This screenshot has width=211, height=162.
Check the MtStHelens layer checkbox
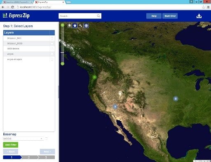coord(52,49)
